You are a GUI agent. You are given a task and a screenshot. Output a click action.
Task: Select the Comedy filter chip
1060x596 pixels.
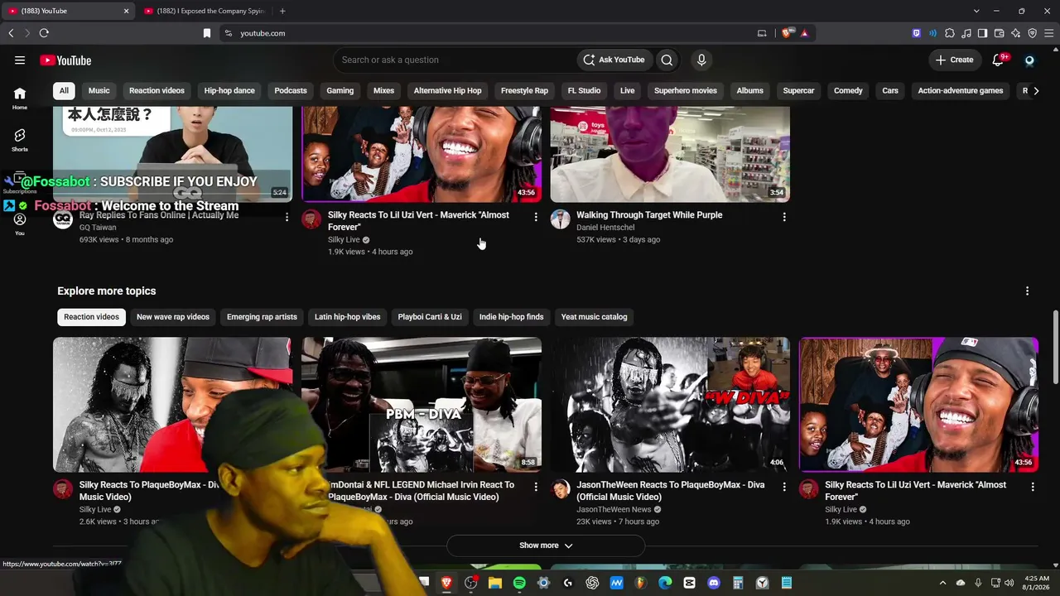coord(848,90)
